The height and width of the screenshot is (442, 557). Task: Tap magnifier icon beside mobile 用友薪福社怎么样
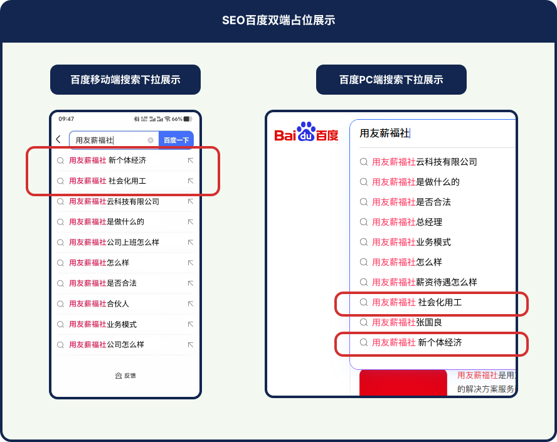point(60,263)
